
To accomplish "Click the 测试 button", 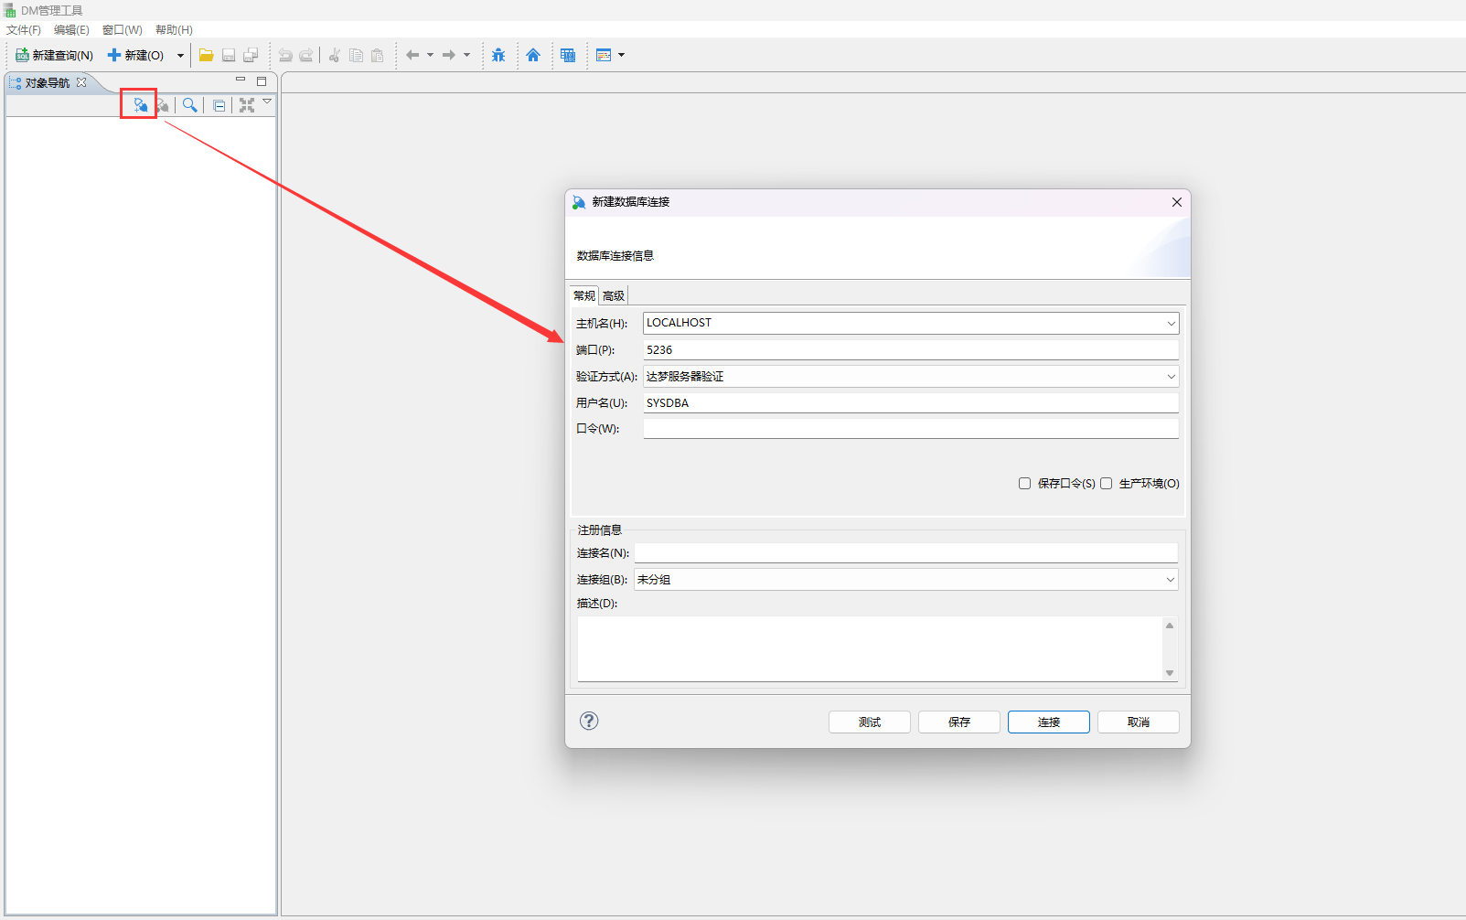I will tap(870, 722).
